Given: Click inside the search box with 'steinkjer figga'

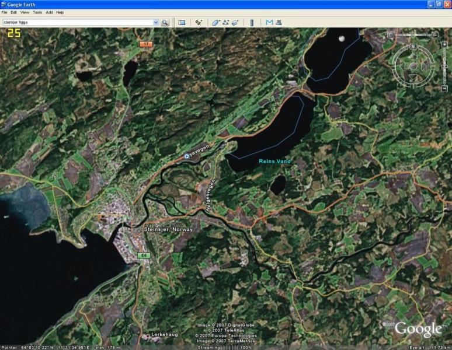Looking at the screenshot, I should (x=77, y=22).
